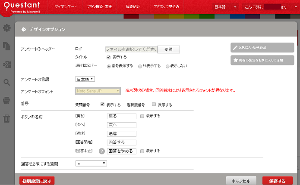Open the アンケートの言語 日本語 dropdown
This screenshot has width=300, height=185.
pos(85,79)
